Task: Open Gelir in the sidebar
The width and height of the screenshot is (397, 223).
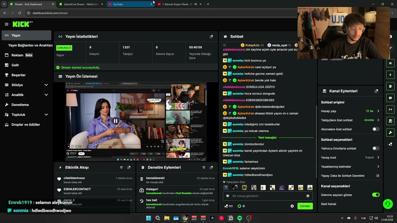Action: [x=26, y=65]
